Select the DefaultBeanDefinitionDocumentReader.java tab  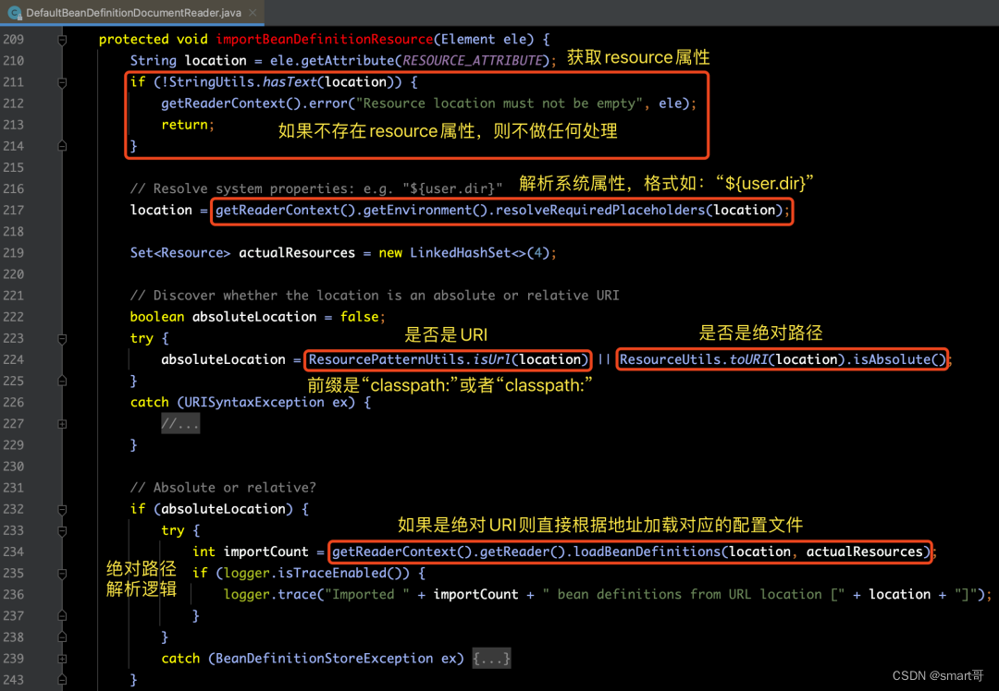pos(132,12)
